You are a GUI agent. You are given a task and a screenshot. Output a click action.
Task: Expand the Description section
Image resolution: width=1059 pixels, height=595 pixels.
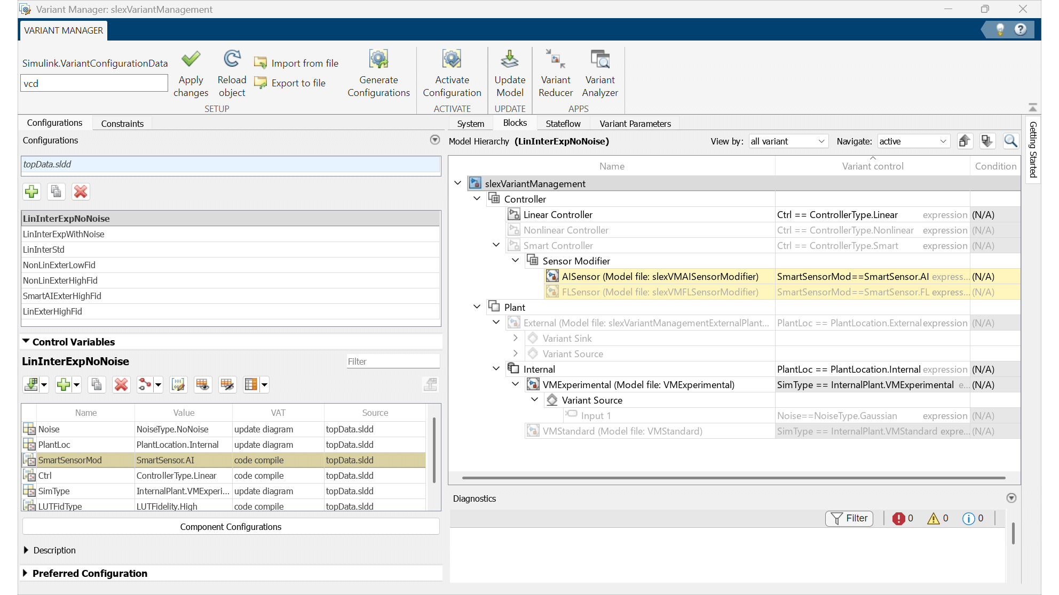pos(26,550)
